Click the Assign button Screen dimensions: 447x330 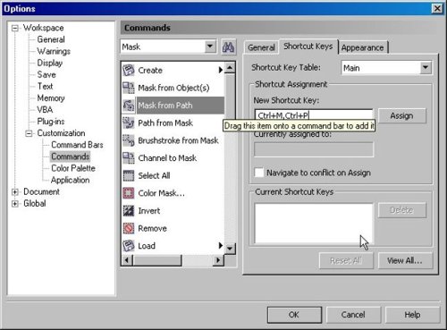pos(401,115)
